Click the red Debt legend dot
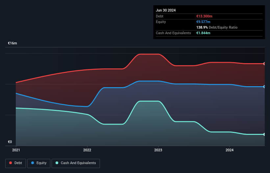The height and width of the screenshot is (173, 270). 11,163
